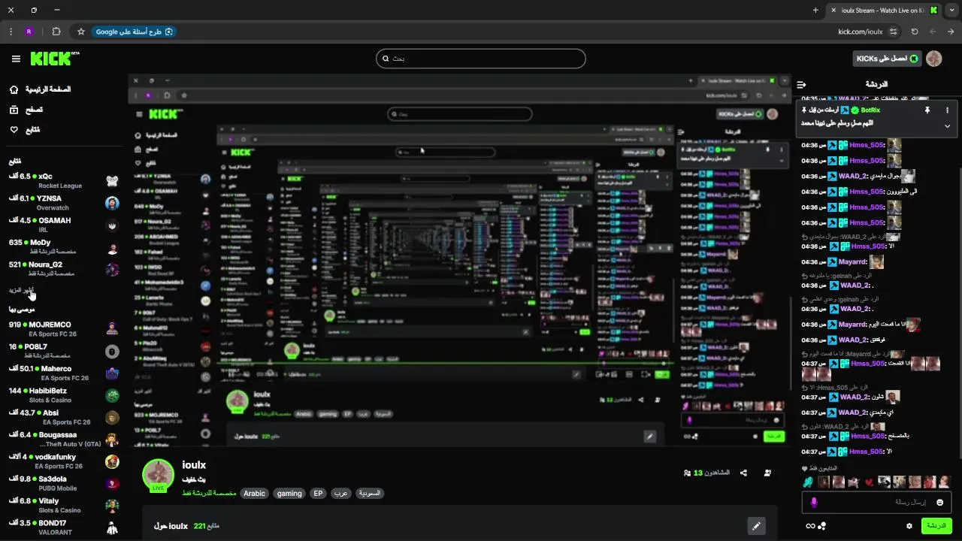The image size is (962, 541).
Task: Click the bubbles points icon below chat input
Action: (x=821, y=526)
